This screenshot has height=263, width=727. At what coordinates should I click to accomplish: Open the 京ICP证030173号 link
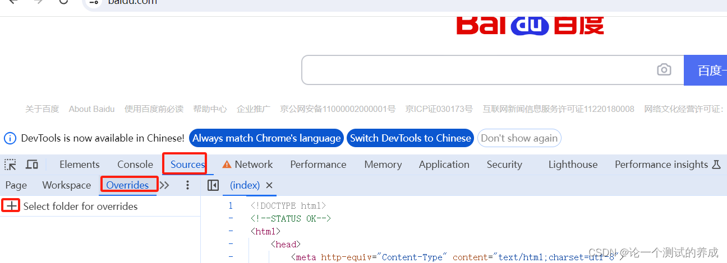click(x=439, y=109)
